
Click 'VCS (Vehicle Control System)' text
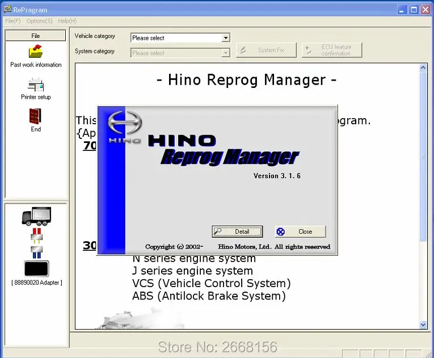pos(212,283)
